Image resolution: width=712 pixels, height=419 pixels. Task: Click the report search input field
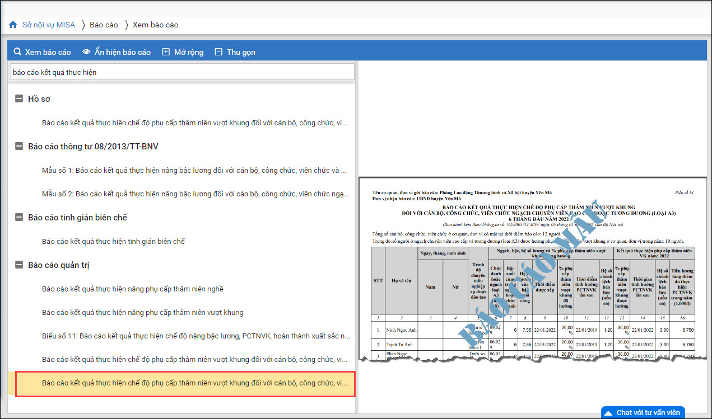tap(183, 72)
